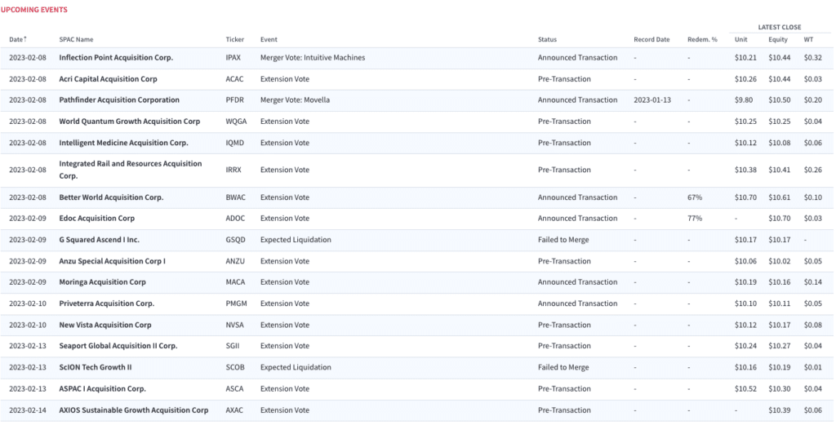Click the $10.39 equity price for AXAC
836x425 pixels.
click(x=779, y=410)
